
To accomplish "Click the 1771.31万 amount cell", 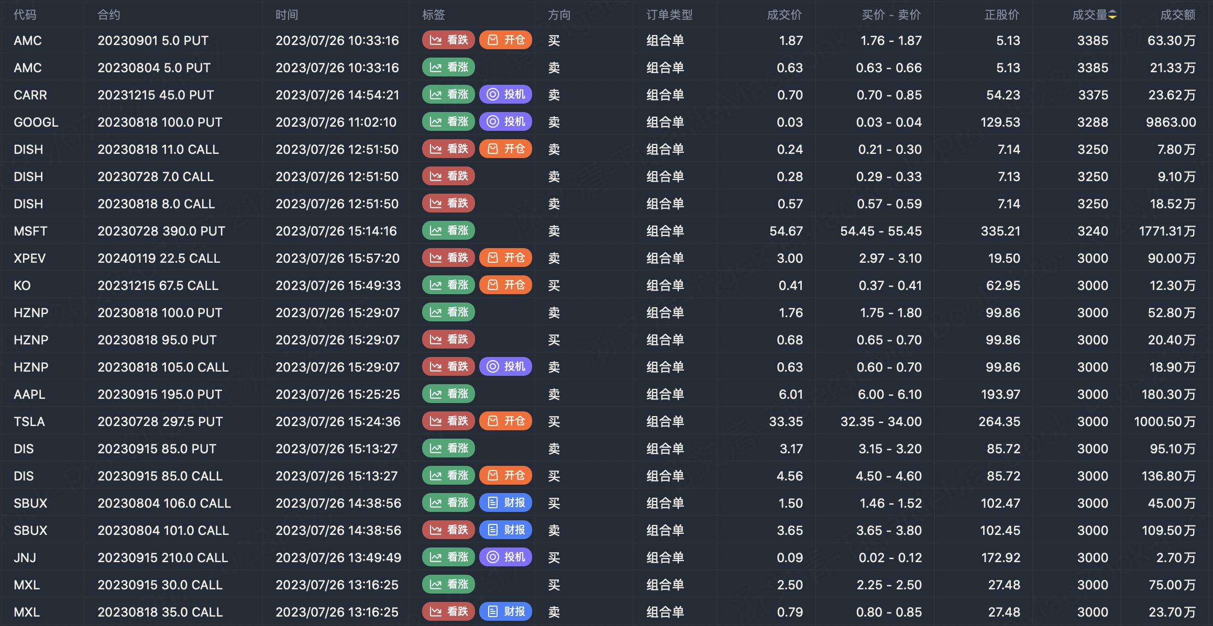I will click(1167, 231).
